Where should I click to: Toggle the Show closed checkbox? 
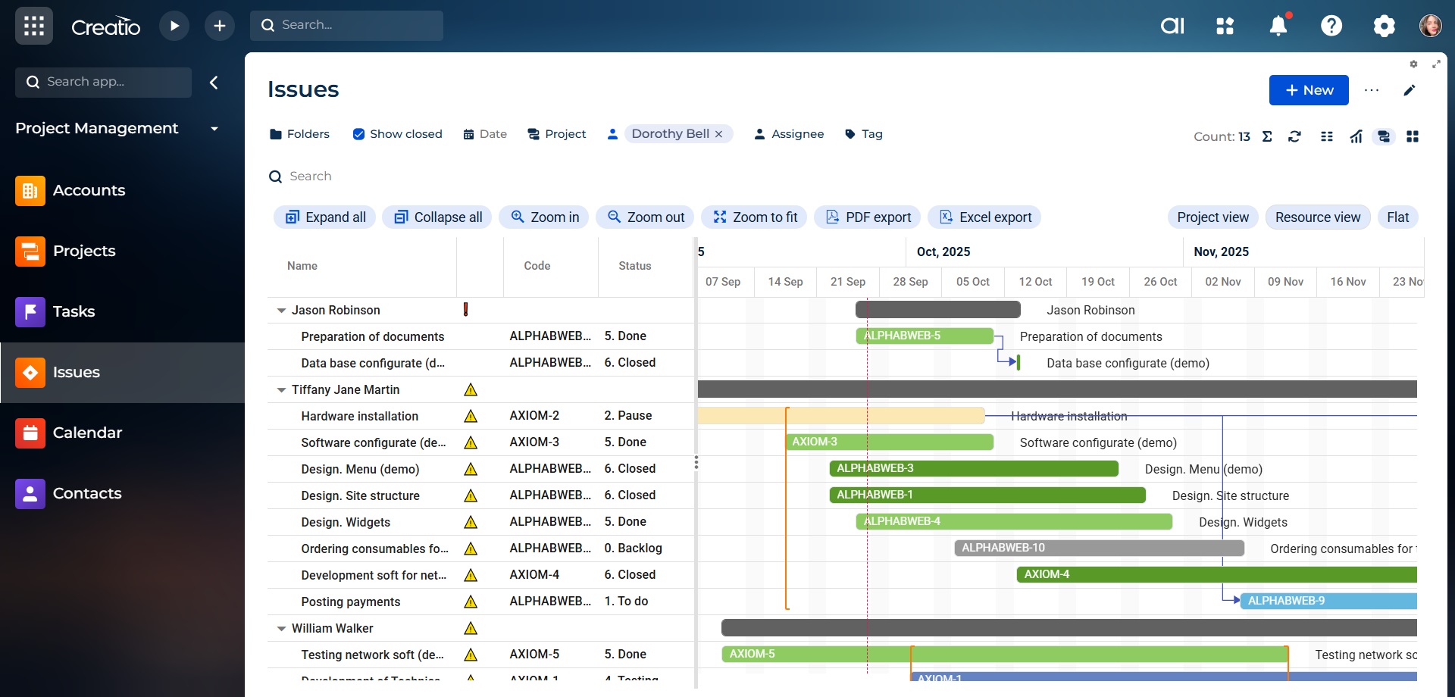[x=359, y=134]
